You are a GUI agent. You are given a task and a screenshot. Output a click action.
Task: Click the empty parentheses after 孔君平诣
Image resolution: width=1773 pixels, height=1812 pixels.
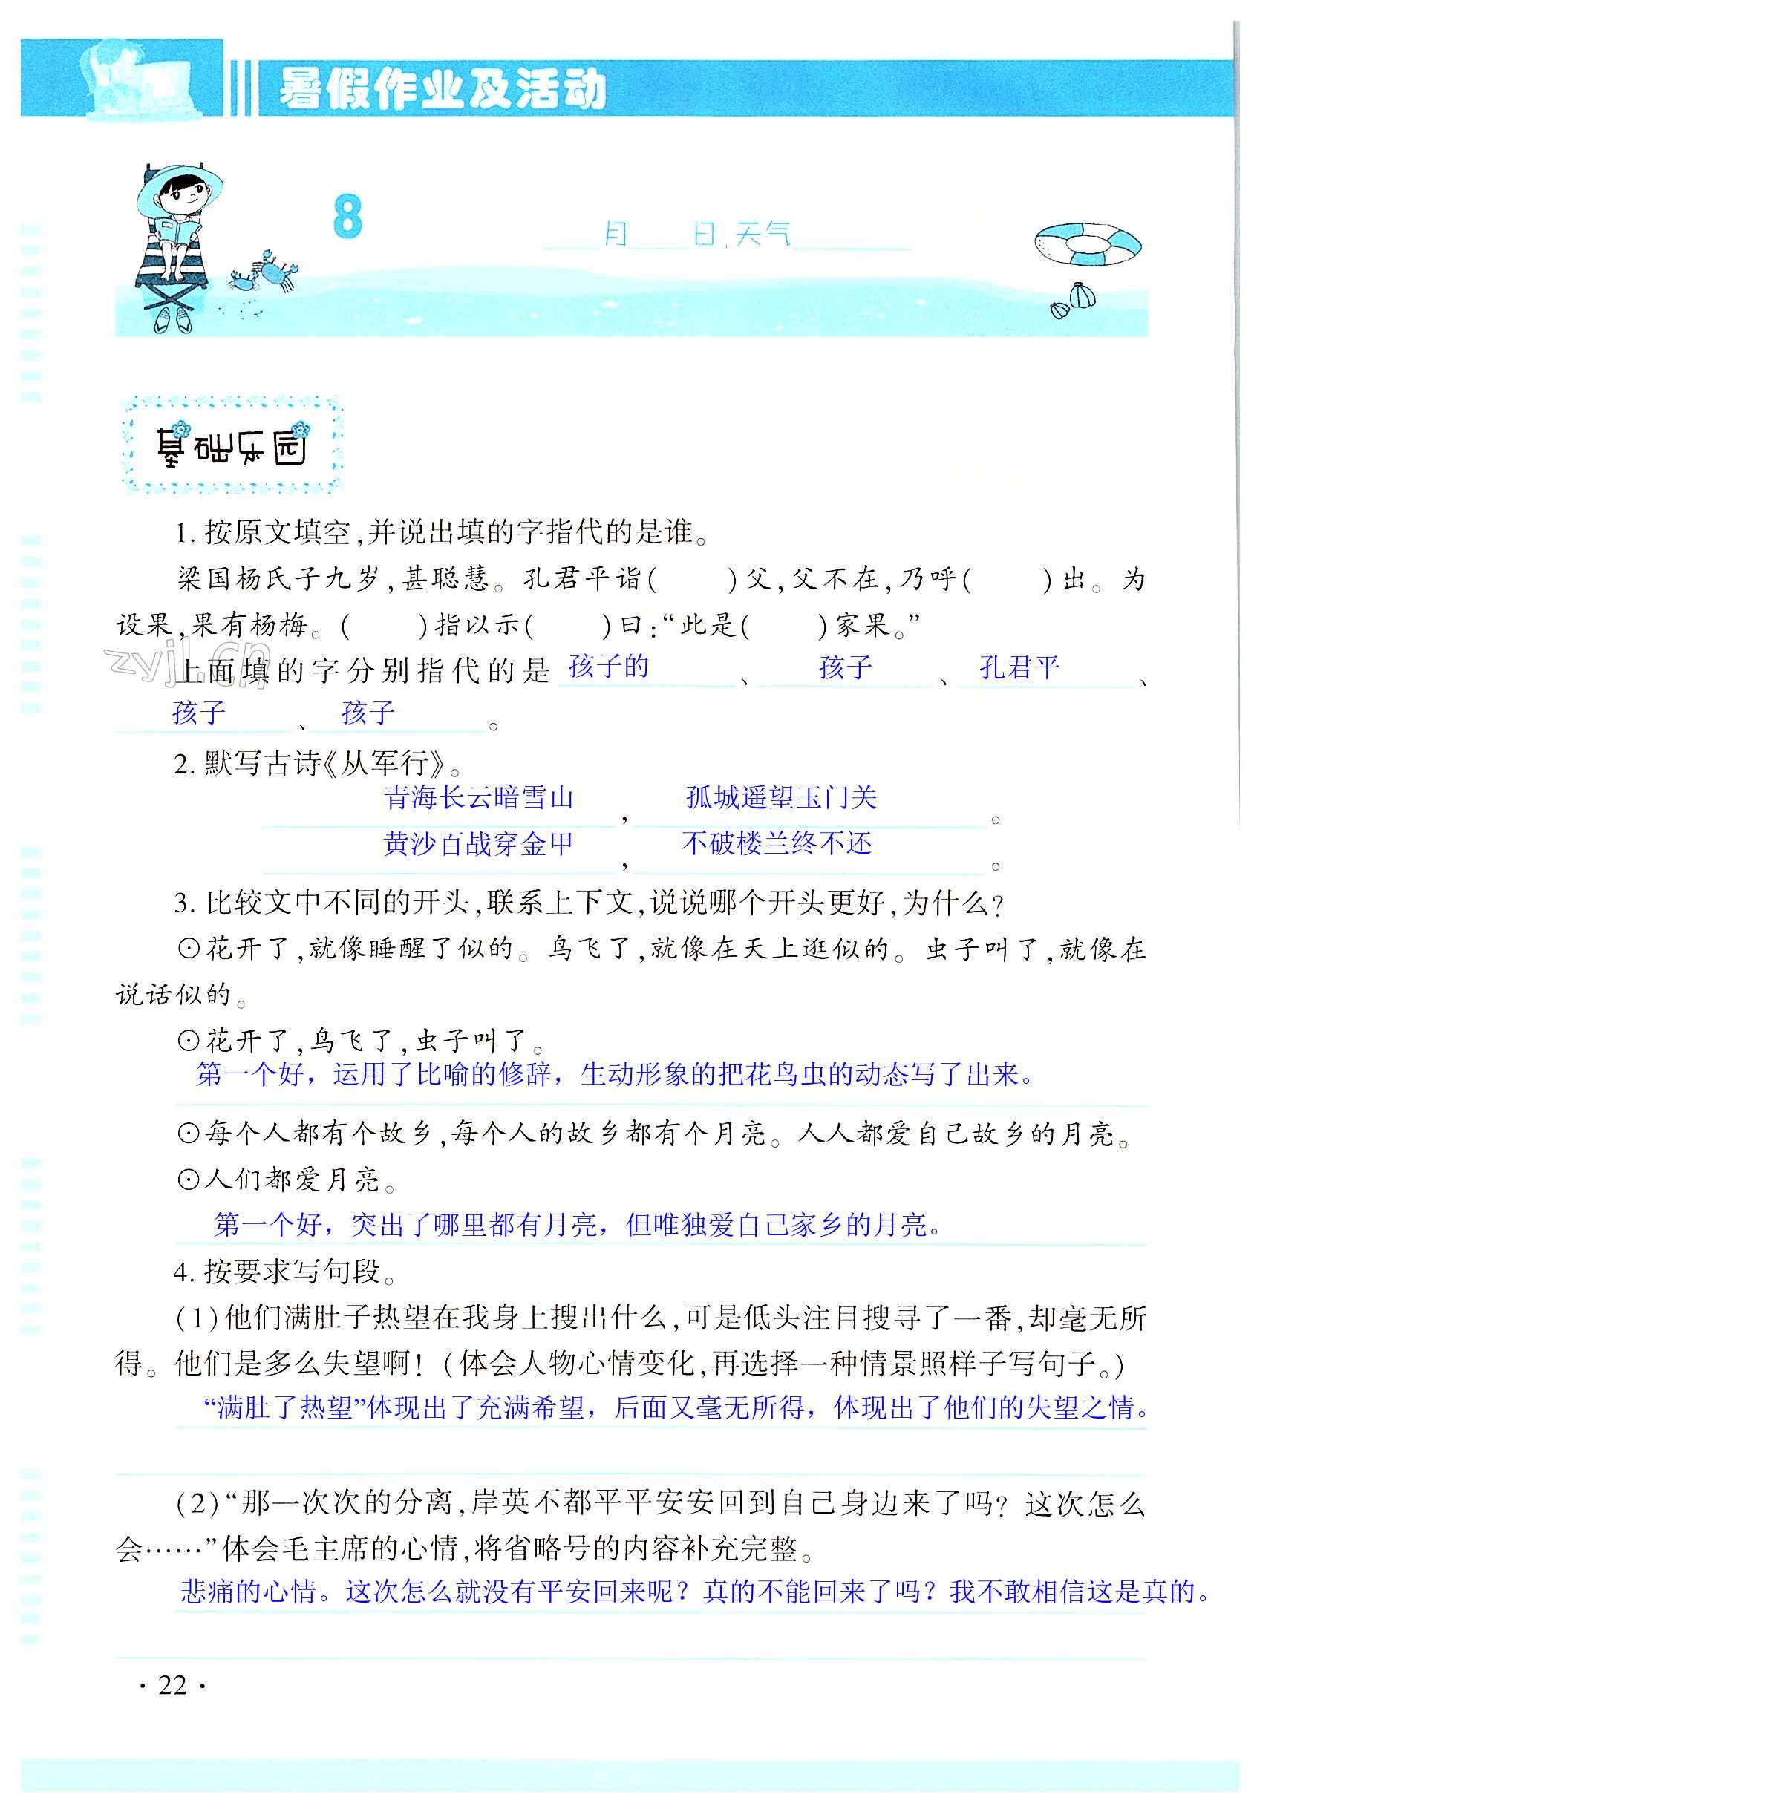coord(693,580)
